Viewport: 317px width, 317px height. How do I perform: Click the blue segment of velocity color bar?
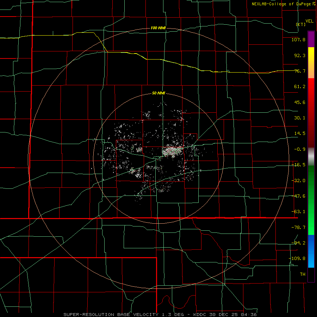pyautogui.click(x=311, y=251)
